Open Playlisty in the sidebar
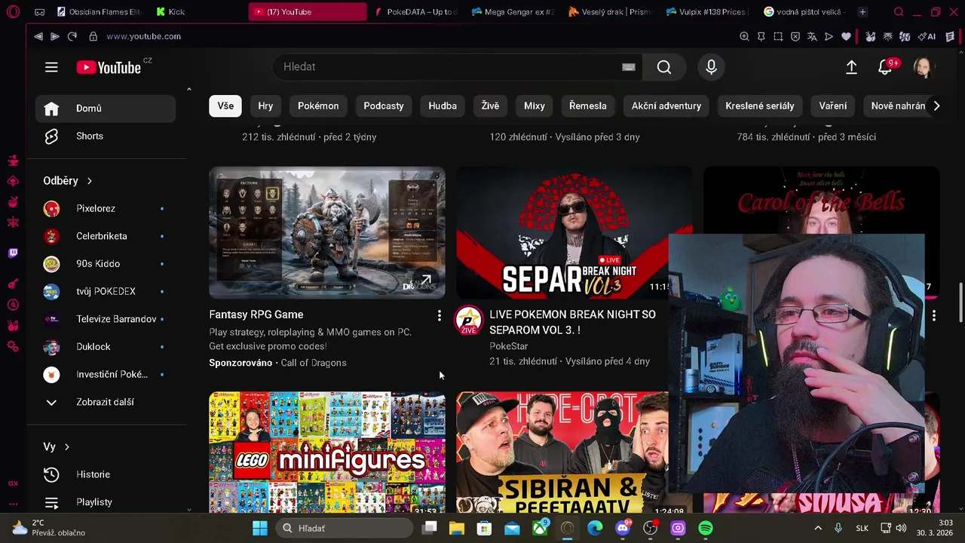 106,502
